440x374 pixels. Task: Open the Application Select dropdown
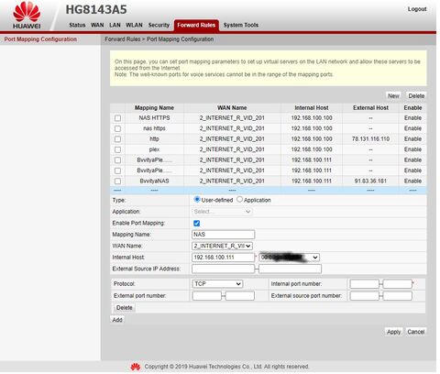222,212
